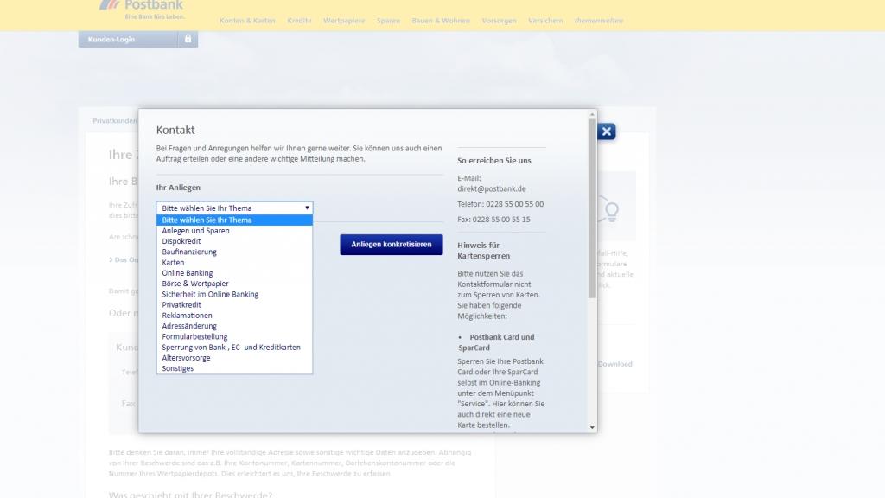
Task: Click the dialog scrollbar up arrow
Action: click(x=592, y=115)
